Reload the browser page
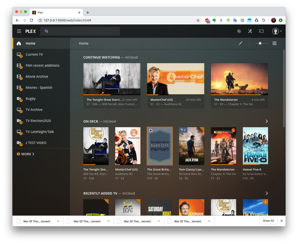The width and height of the screenshot is (298, 244). click(32, 20)
